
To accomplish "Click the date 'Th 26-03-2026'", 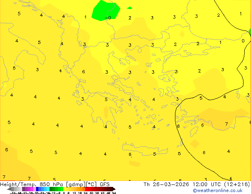I will click(166, 184).
